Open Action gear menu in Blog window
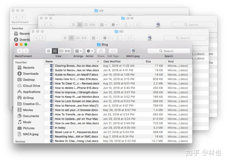This screenshot has width=227, height=162. point(90,51)
